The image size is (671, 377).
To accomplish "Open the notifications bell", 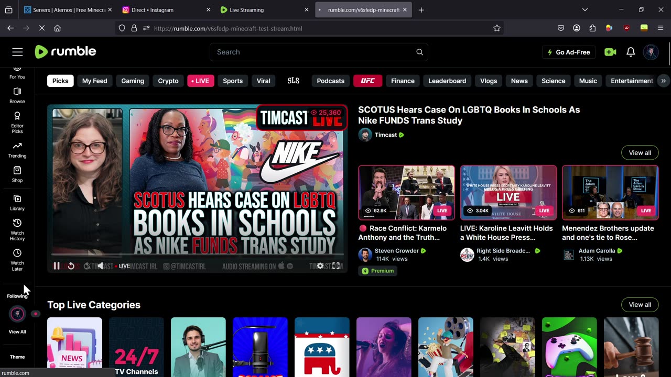I will (x=631, y=52).
